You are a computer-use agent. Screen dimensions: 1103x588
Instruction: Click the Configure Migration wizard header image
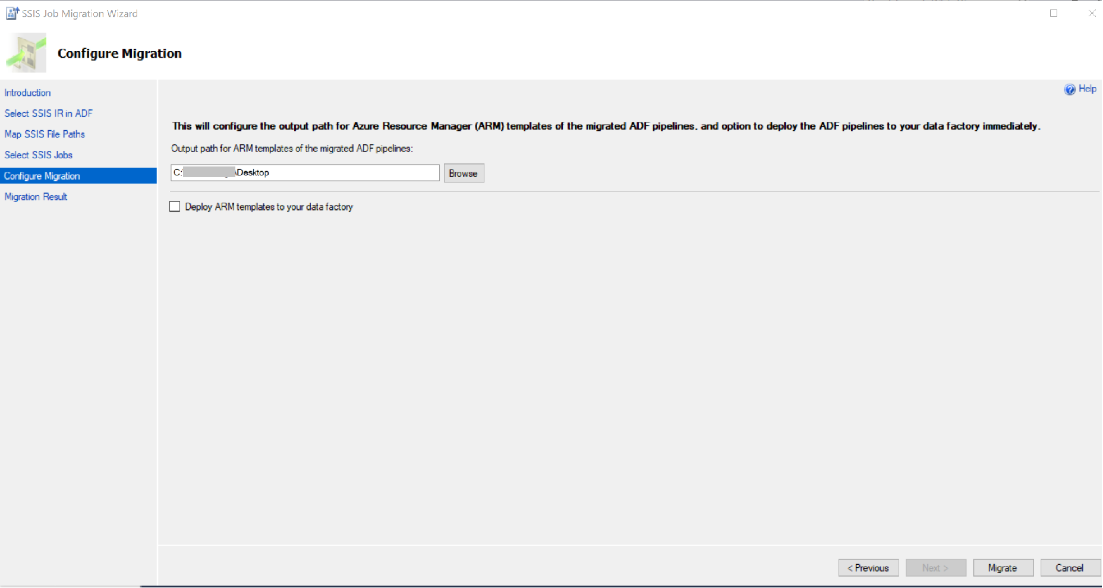click(x=26, y=53)
